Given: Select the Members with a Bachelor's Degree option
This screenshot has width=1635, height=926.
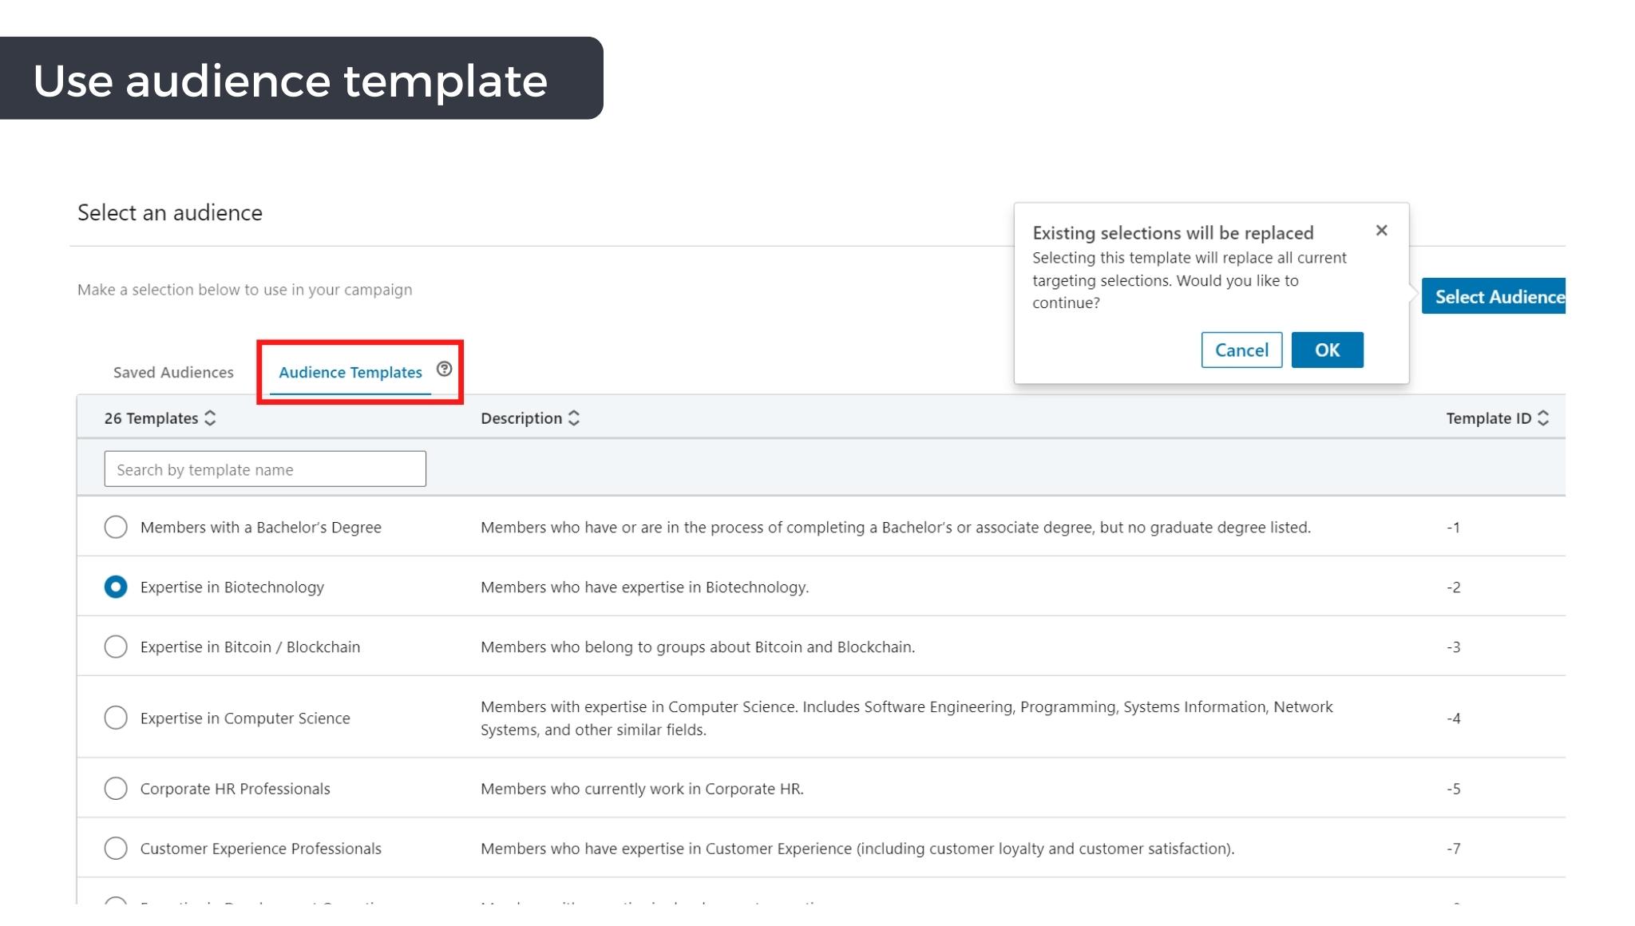Looking at the screenshot, I should (x=114, y=526).
